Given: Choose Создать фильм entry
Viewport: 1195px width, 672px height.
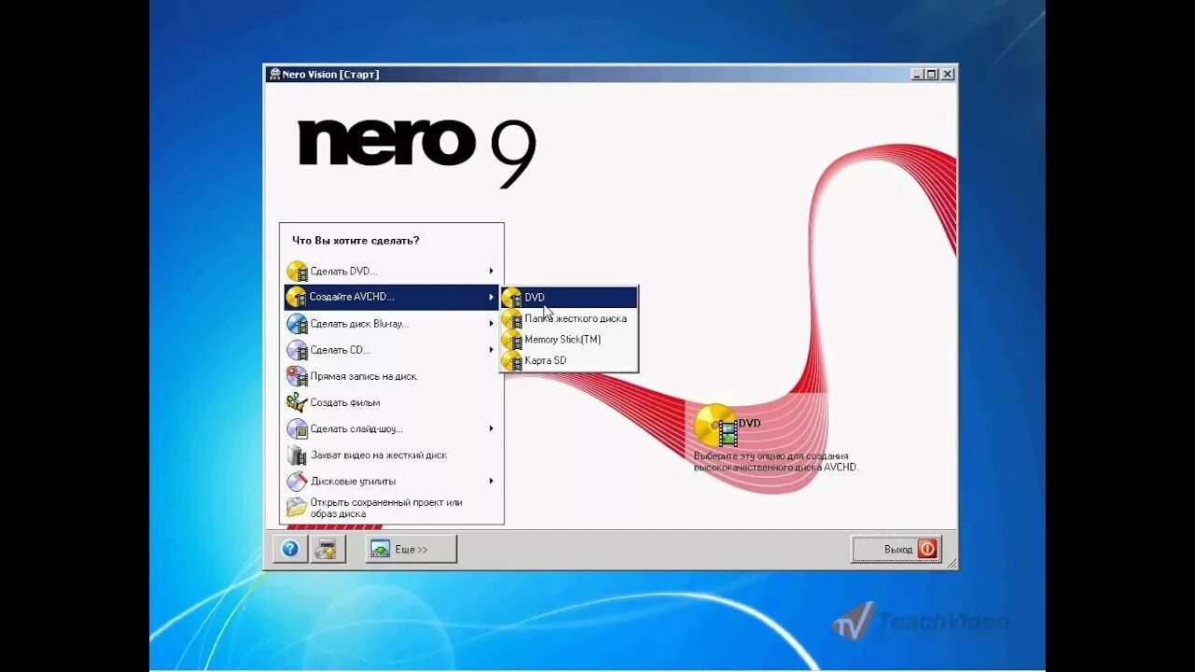Looking at the screenshot, I should coord(391,402).
